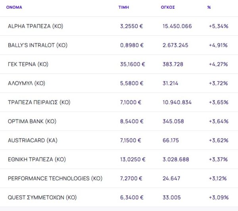Open ALPHA ΤΡΑΠΕΖΑ (ΚΟ) stock
Viewport: 238px width, 211px height.
[35, 26]
